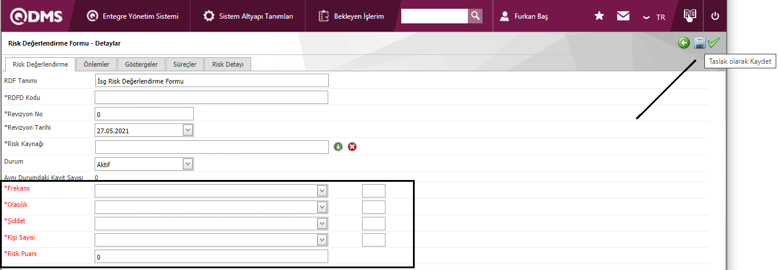Viewport: 778px width, 270px height.
Task: Switch to the Önlemler tab
Action: pos(96,64)
